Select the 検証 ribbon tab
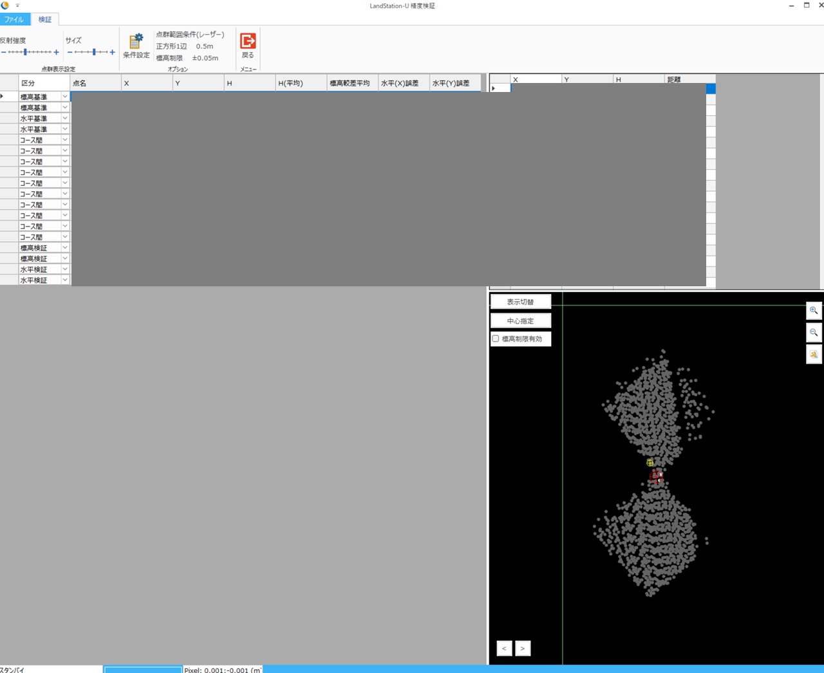The image size is (824, 673). coord(45,19)
